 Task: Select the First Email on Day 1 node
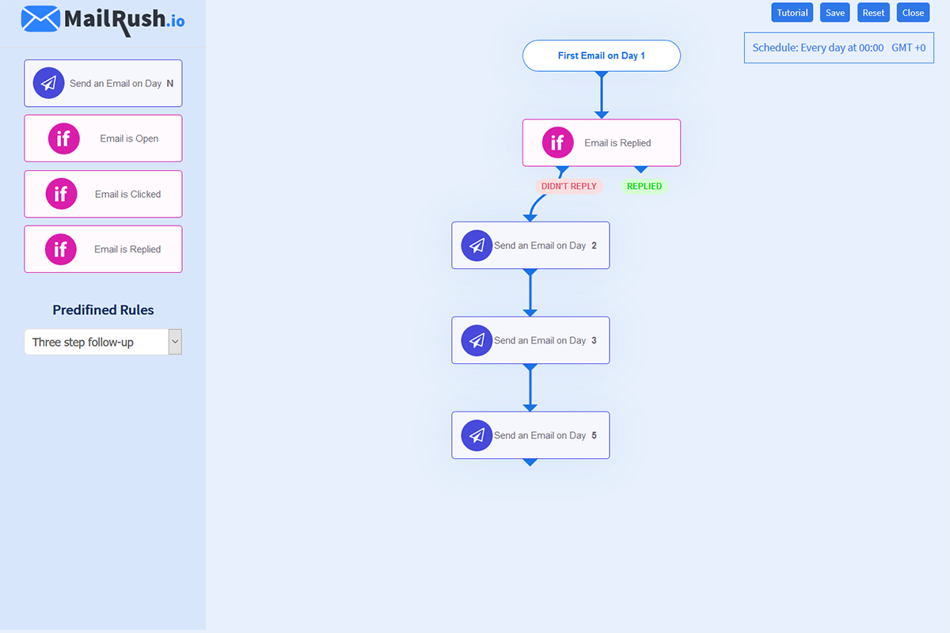(602, 56)
